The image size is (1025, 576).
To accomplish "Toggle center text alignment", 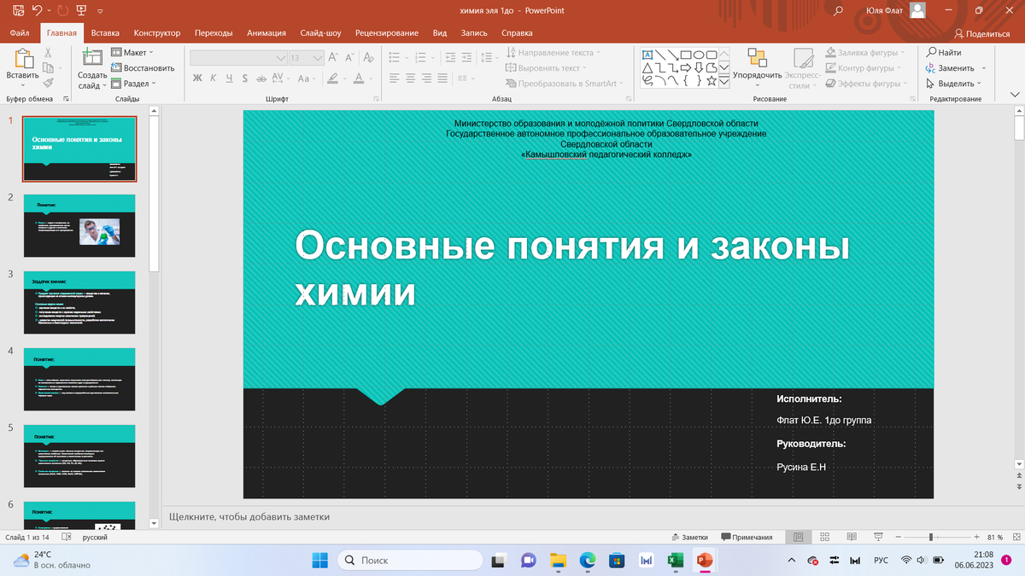I will point(411,78).
